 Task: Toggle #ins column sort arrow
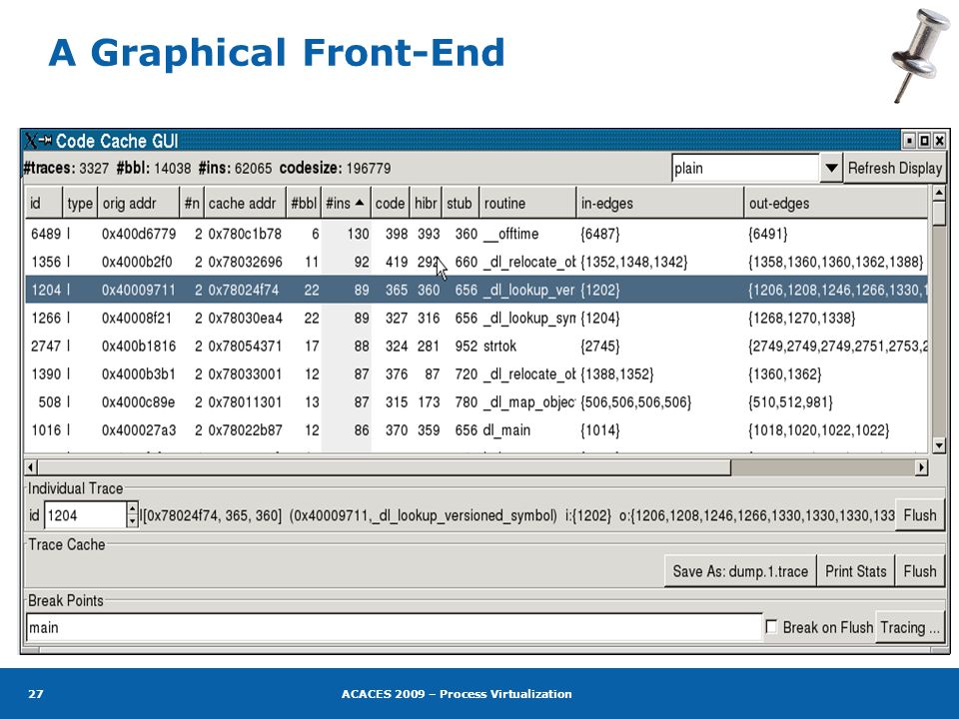coord(360,203)
